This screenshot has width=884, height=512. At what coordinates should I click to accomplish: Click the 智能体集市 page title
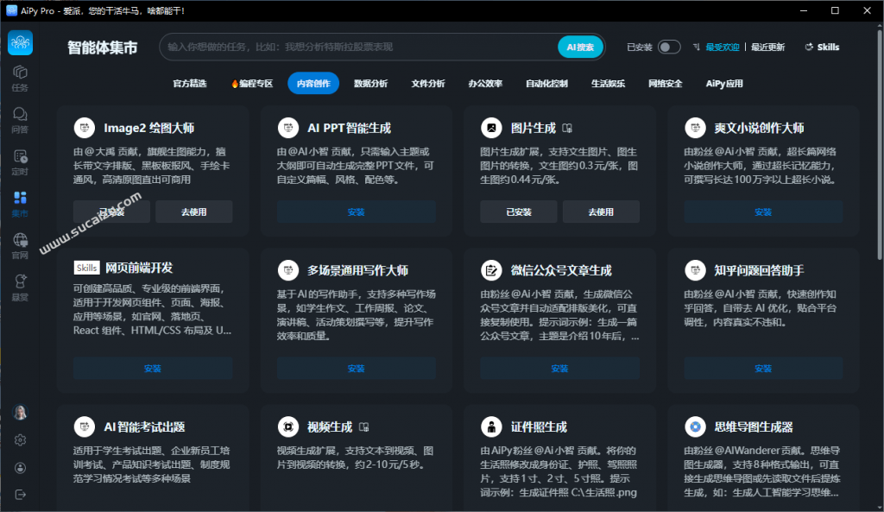click(103, 47)
